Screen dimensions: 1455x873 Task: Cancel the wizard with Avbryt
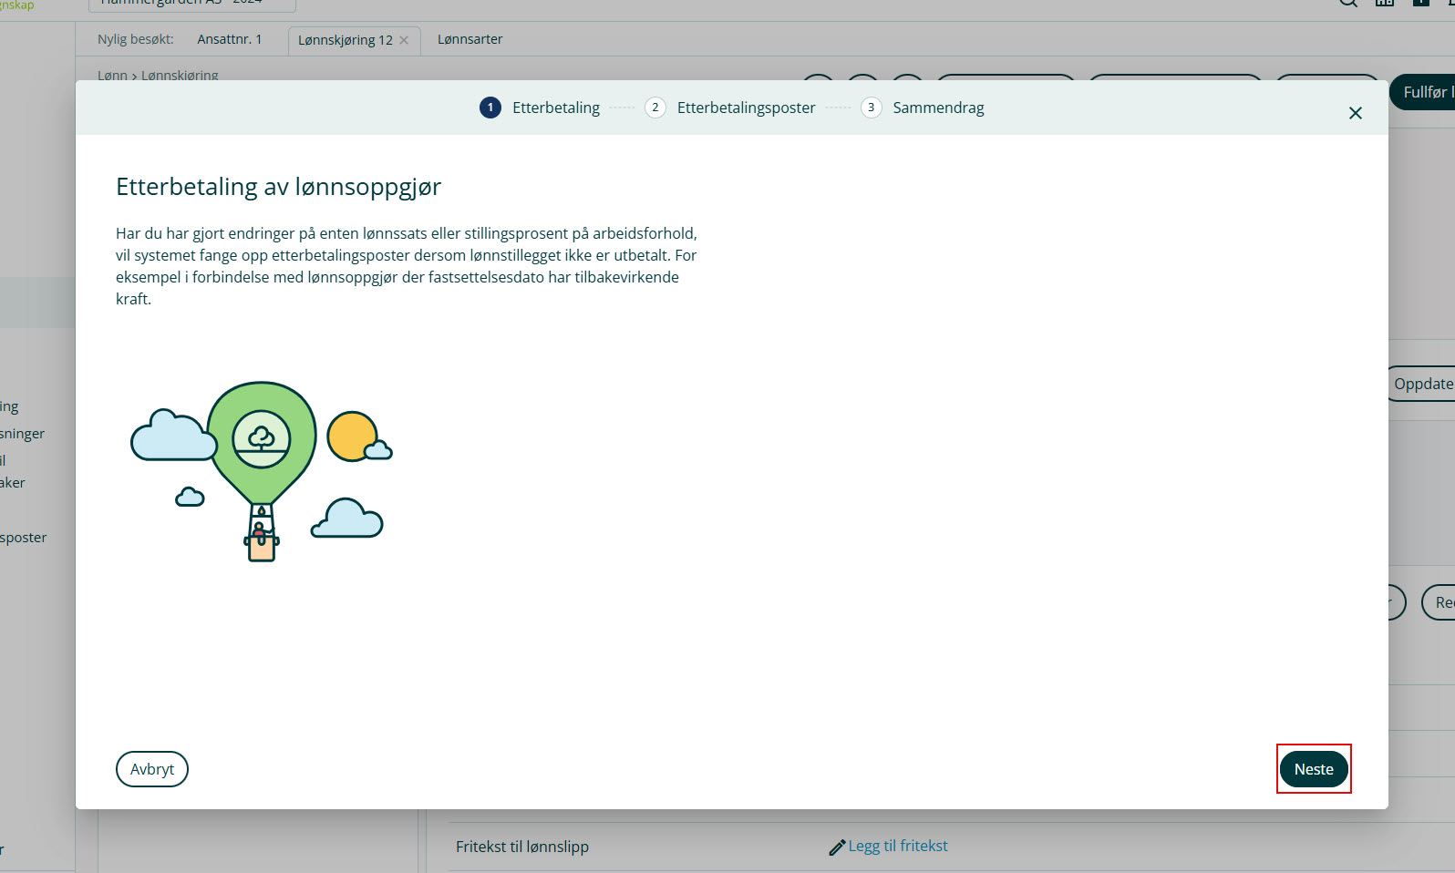click(152, 769)
